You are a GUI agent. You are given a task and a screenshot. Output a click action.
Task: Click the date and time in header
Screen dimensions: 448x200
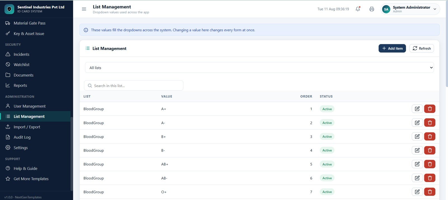333,9
